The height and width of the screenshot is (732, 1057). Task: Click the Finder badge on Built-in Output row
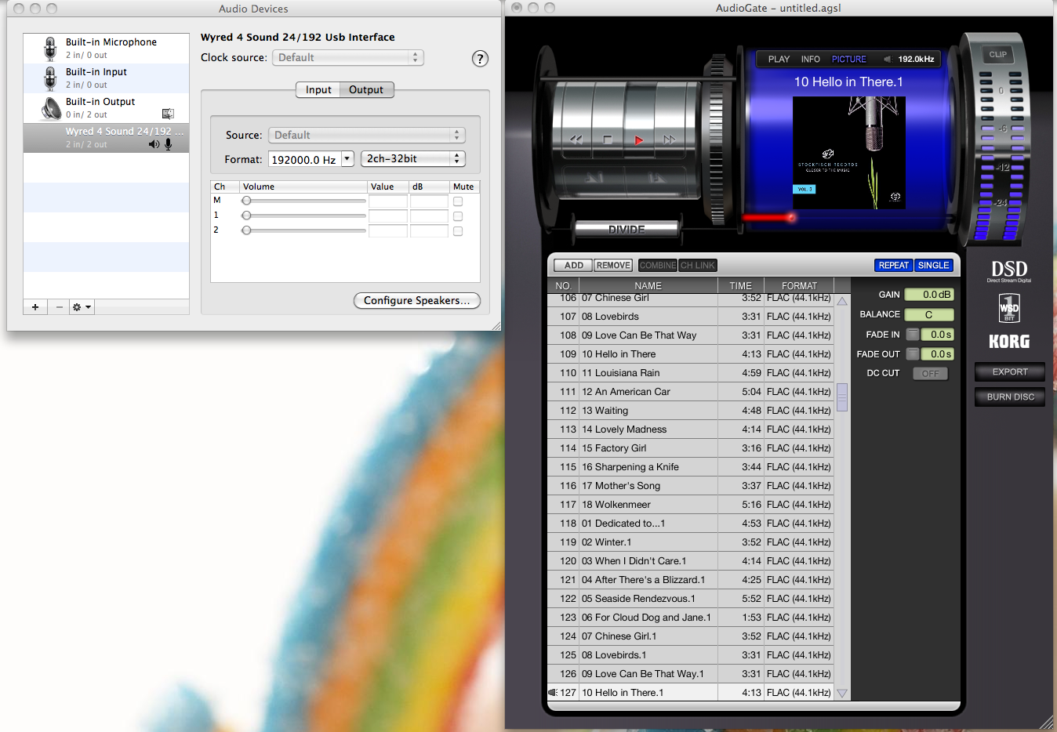pos(168,114)
